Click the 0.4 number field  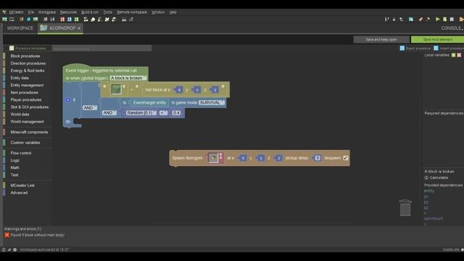176,113
